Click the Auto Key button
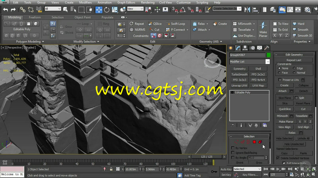This screenshot has width=318, height=178. [x=226, y=169]
